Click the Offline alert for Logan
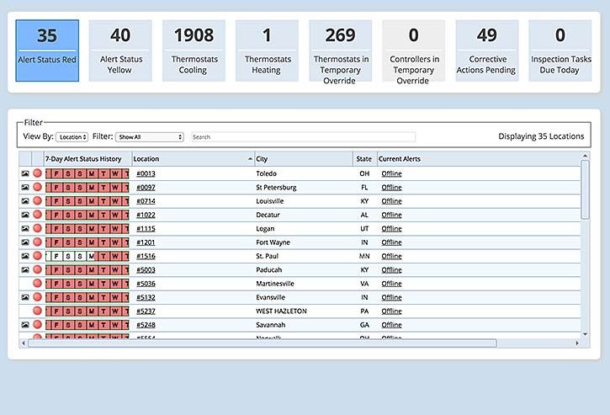610x415 pixels. 391,228
